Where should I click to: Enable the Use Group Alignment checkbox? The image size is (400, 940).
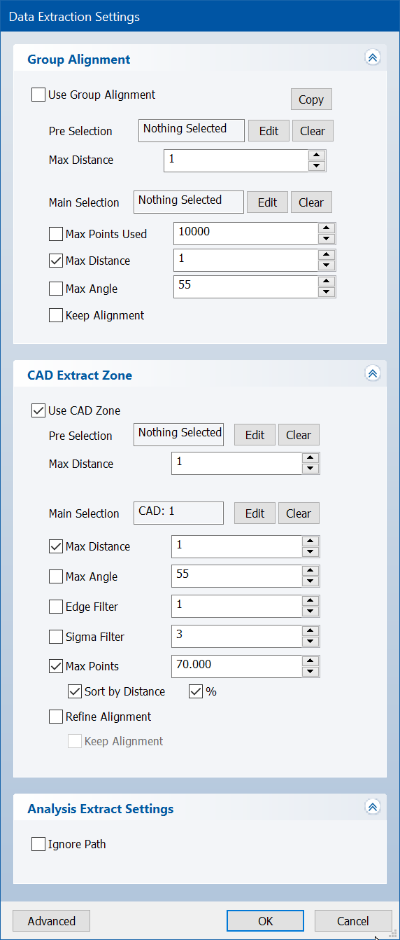point(38,95)
